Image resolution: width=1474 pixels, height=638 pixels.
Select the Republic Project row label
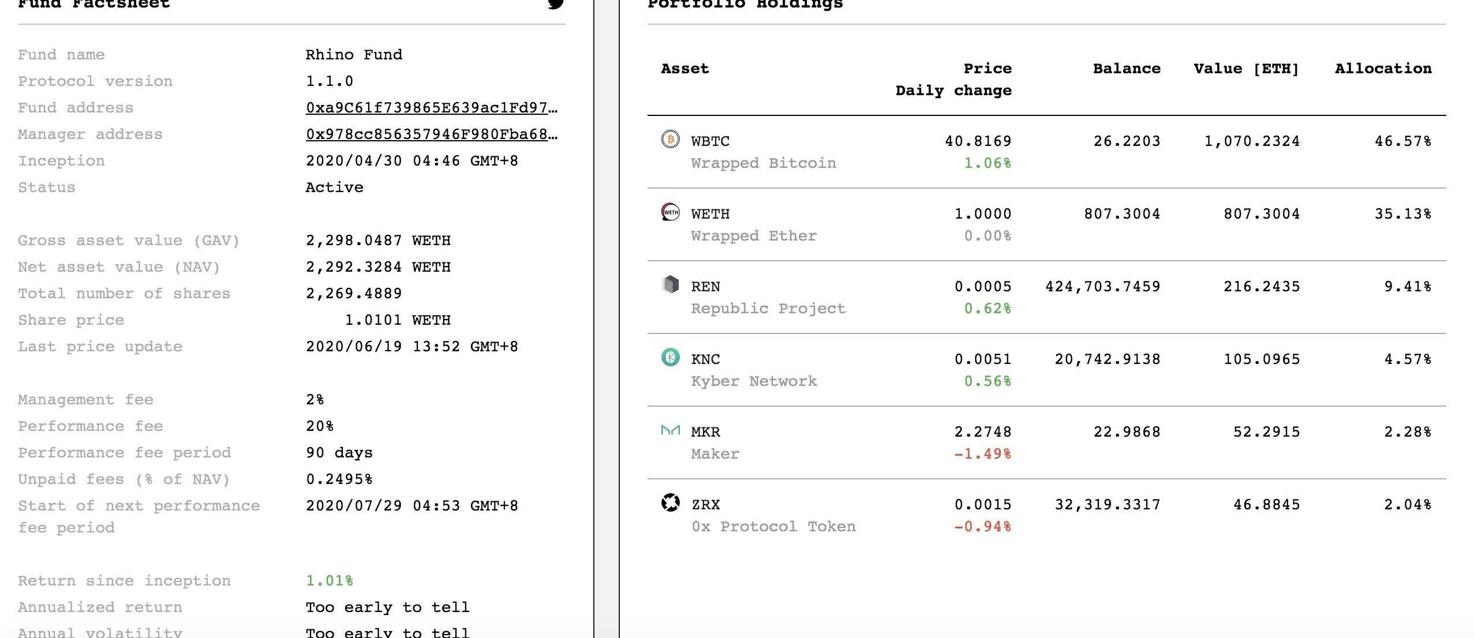coord(768,309)
